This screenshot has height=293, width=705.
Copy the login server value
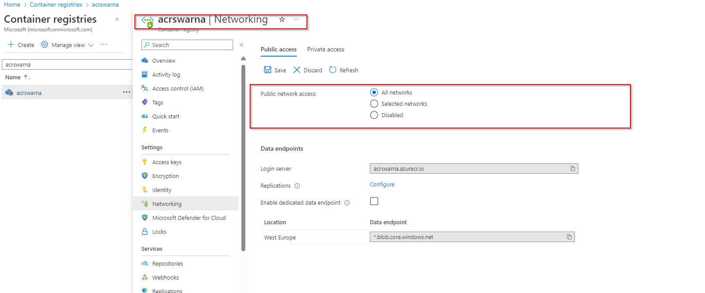(572, 168)
